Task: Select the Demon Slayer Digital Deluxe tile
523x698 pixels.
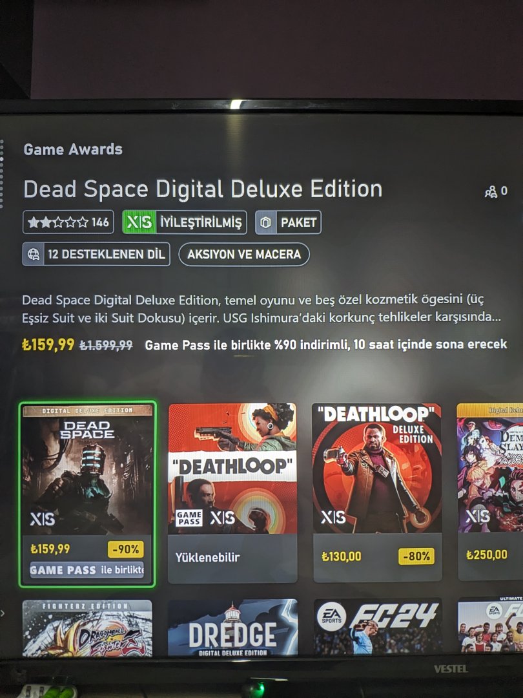Action: point(490,491)
